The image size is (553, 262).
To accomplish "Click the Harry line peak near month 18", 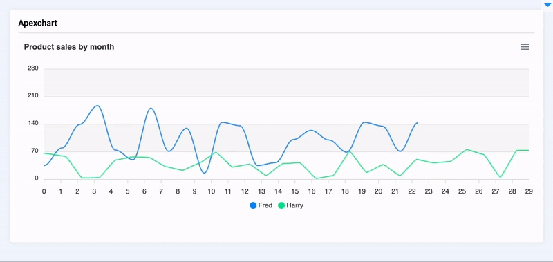I will [x=349, y=151].
